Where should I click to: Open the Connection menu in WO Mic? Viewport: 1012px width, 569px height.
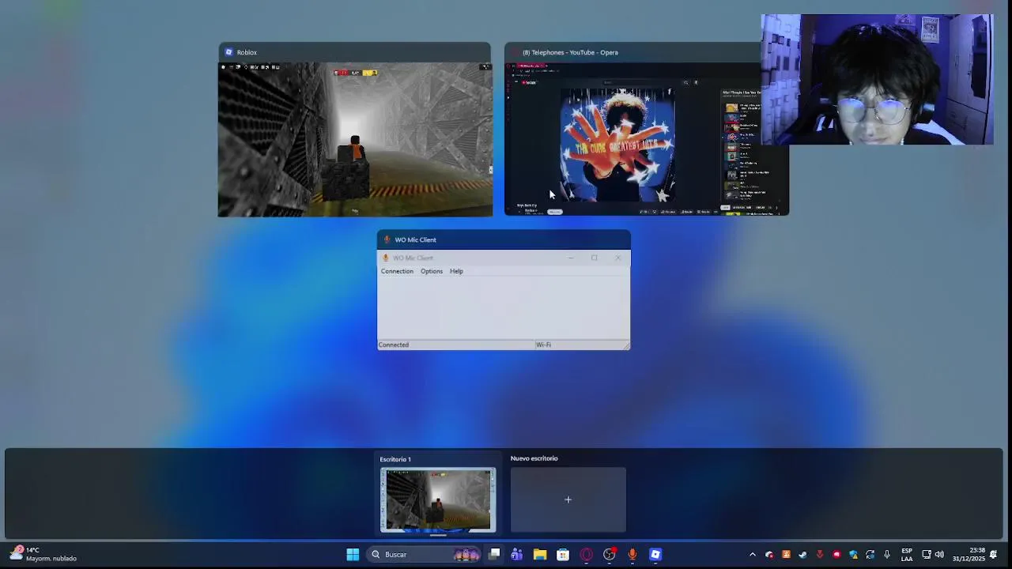tap(397, 271)
